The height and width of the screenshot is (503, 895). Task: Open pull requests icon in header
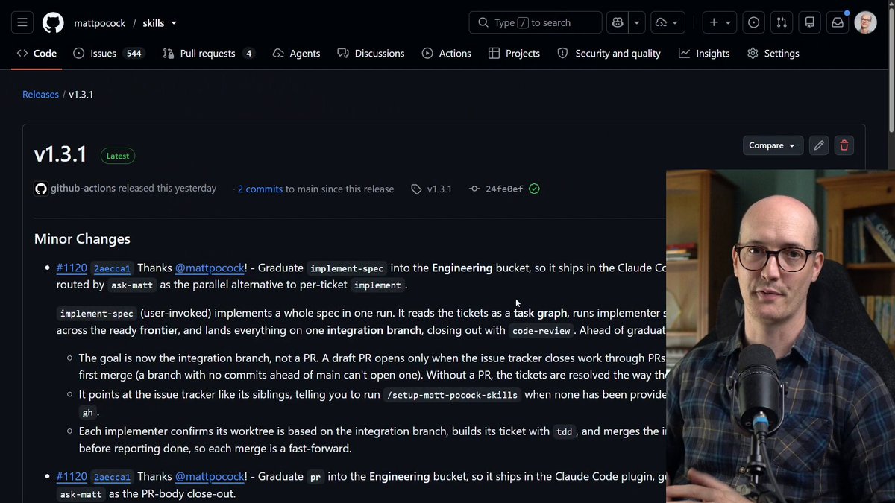tap(782, 22)
